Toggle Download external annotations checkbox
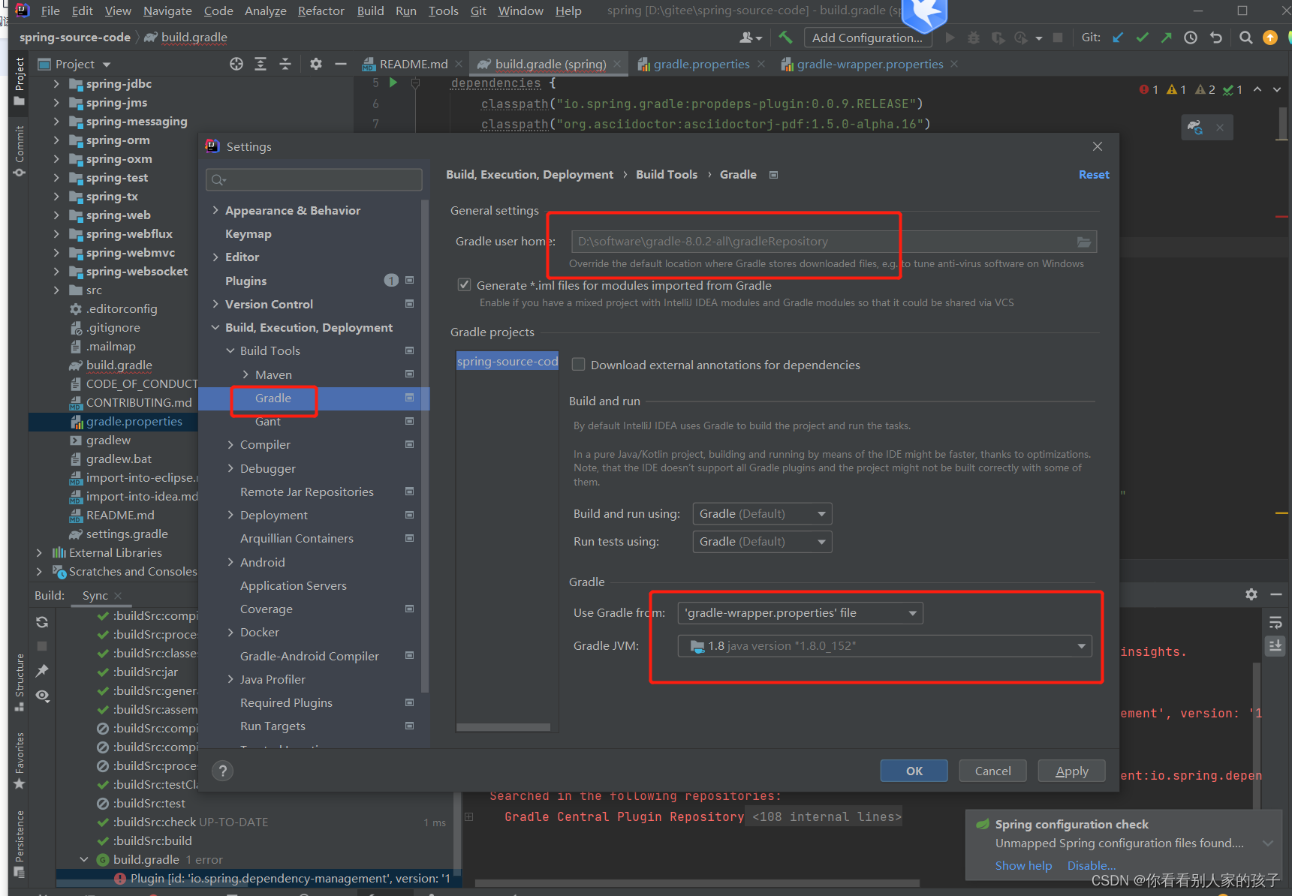1292x896 pixels. 578,365
